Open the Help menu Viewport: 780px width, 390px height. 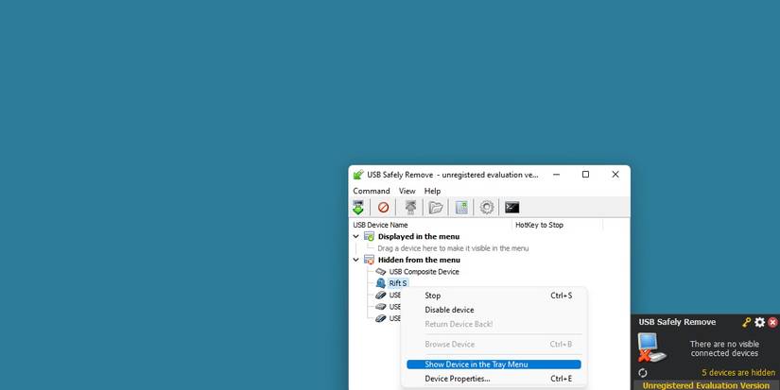432,191
